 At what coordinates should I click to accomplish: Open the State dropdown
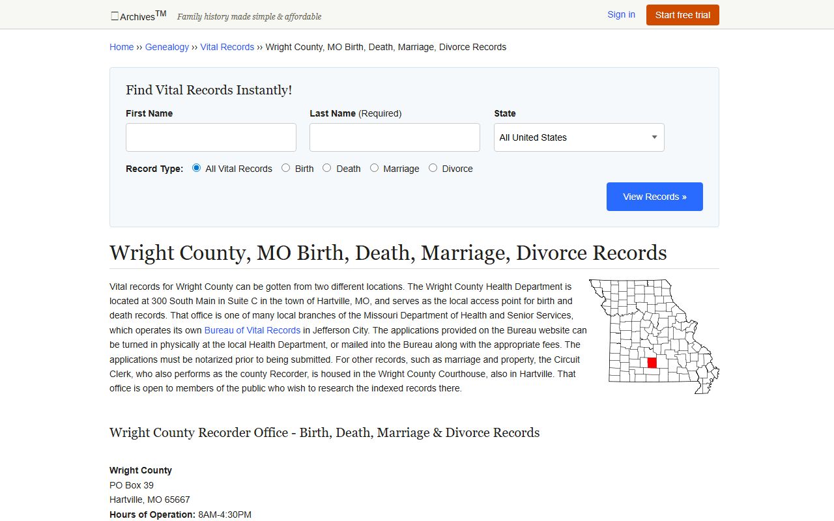tap(579, 137)
